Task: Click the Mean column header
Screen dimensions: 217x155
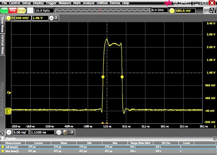Action: click(64, 143)
